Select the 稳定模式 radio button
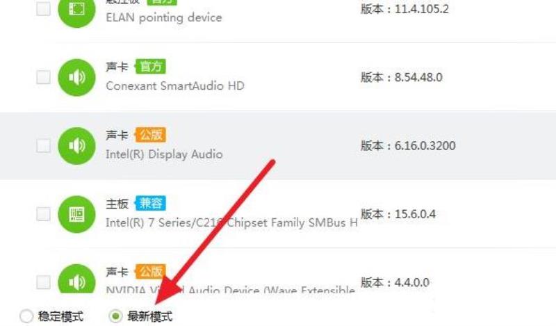The image size is (556, 326). point(26,316)
